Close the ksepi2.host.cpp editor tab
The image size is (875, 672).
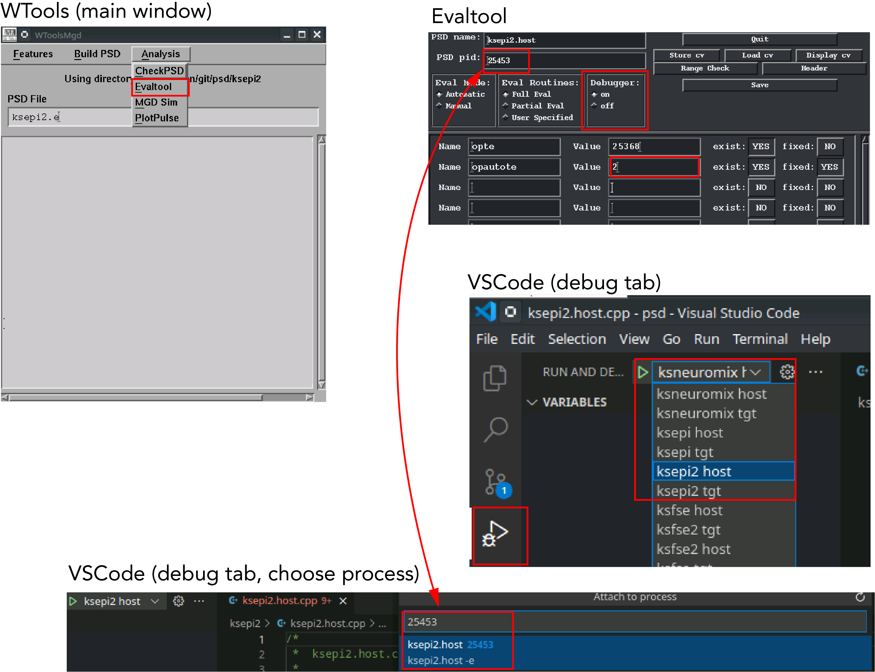point(343,601)
